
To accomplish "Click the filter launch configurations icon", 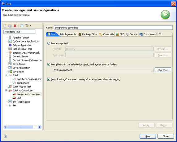I will 27,26.
